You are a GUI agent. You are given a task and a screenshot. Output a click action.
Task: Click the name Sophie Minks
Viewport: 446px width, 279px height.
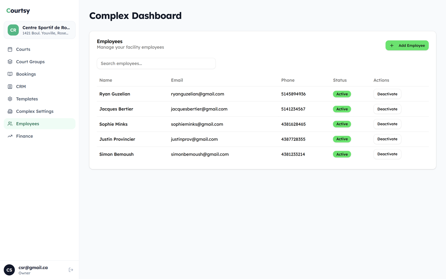(x=113, y=124)
